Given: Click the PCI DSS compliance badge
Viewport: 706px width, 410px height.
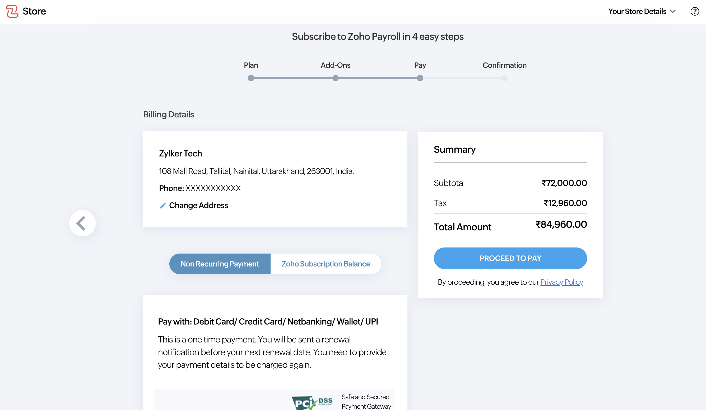Looking at the screenshot, I should 312,402.
